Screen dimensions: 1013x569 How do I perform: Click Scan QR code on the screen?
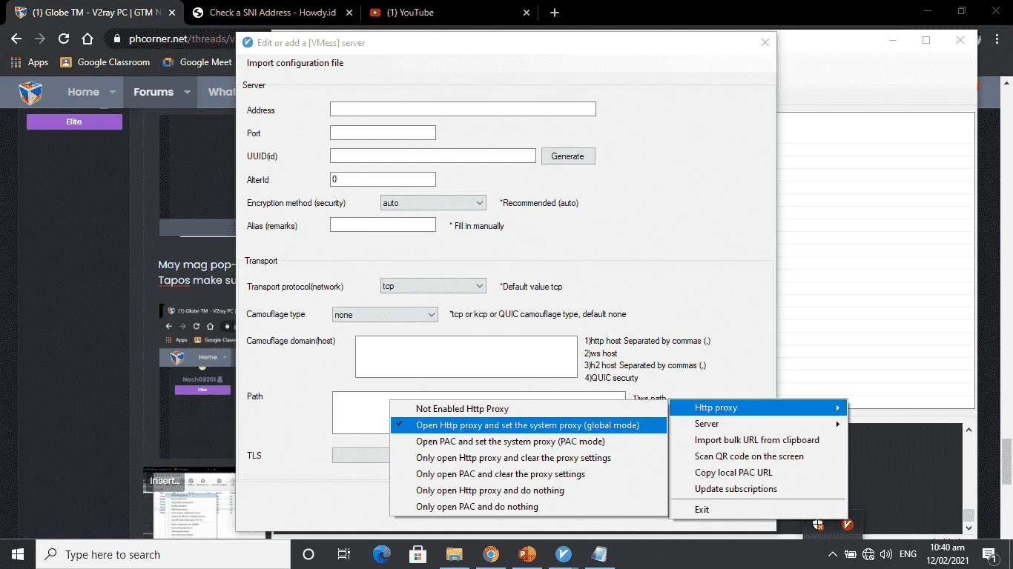click(759, 456)
